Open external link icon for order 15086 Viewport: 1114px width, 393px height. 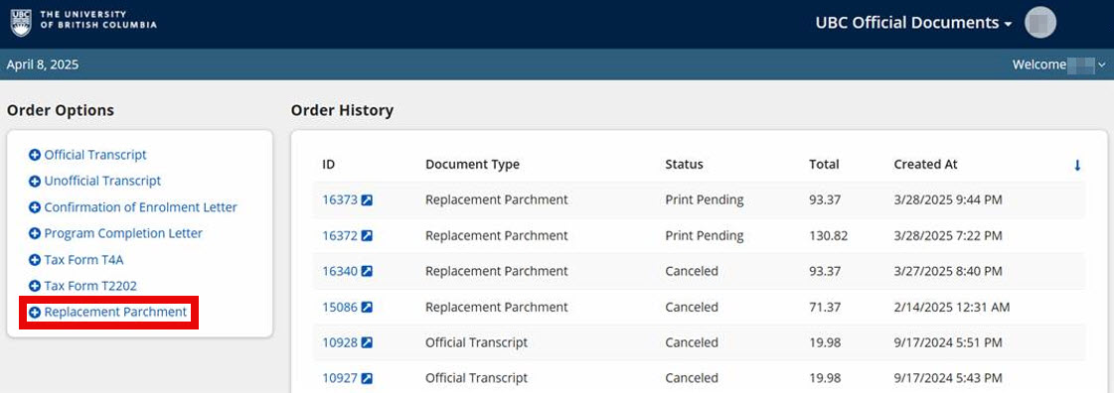(x=367, y=308)
